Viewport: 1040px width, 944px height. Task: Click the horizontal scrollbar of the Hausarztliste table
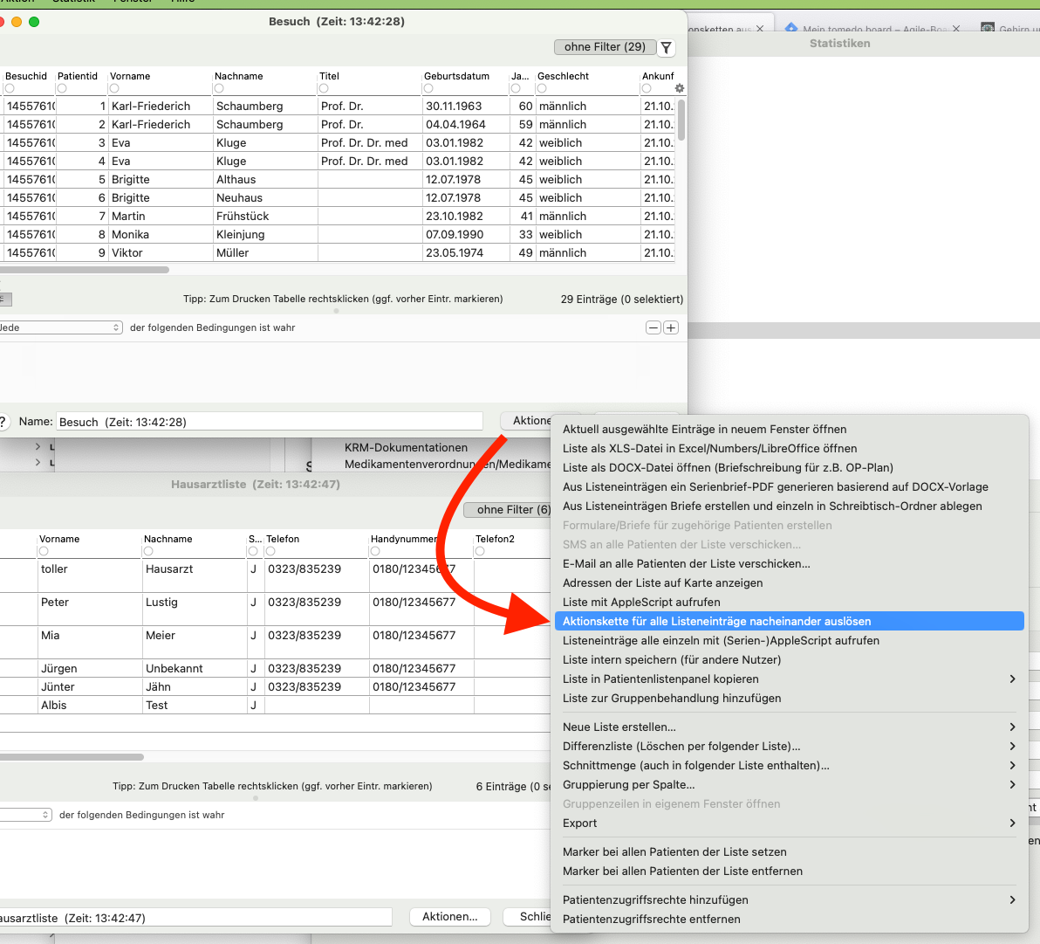(x=72, y=757)
